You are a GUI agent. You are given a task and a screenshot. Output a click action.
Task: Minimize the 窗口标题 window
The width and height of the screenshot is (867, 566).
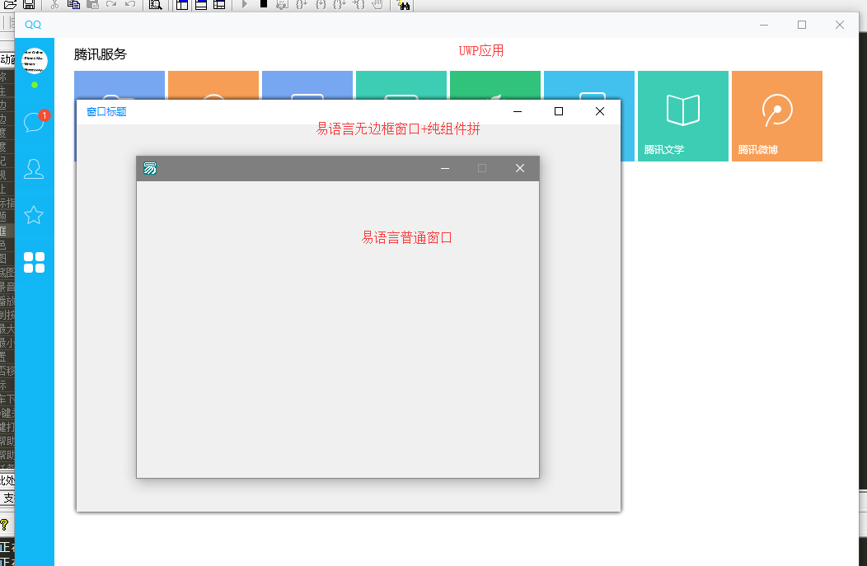click(x=518, y=111)
